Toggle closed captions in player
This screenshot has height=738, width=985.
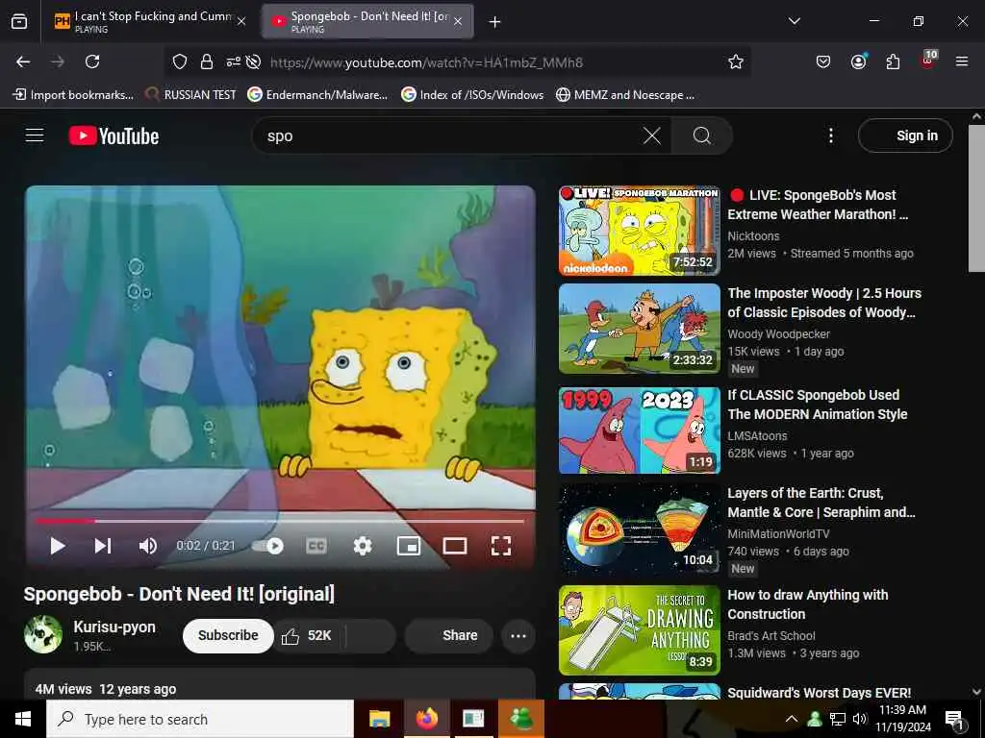tap(316, 546)
